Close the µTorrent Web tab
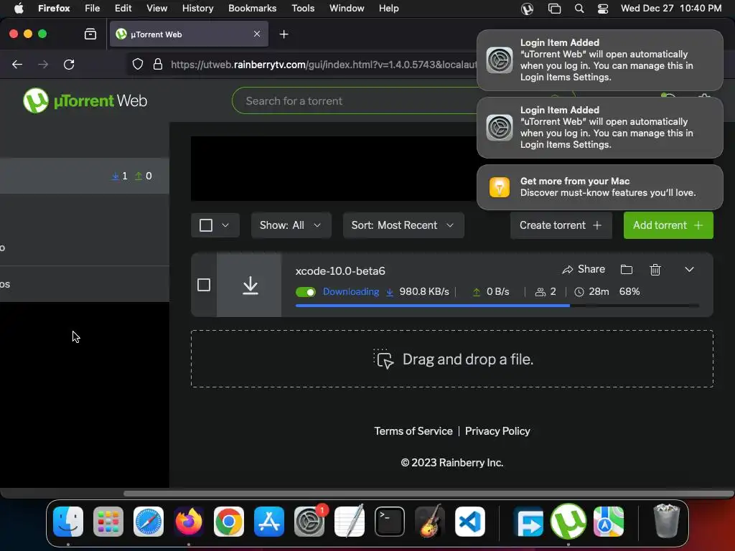The image size is (735, 551). pyautogui.click(x=257, y=34)
